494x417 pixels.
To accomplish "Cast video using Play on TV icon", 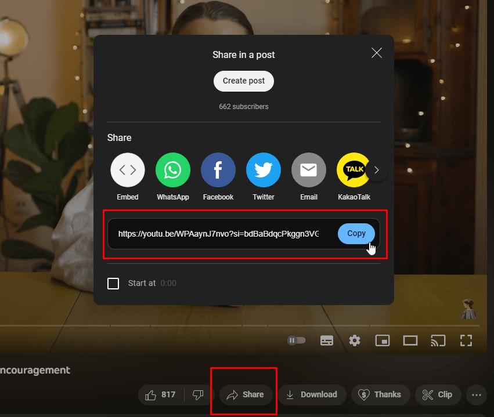I will (438, 340).
